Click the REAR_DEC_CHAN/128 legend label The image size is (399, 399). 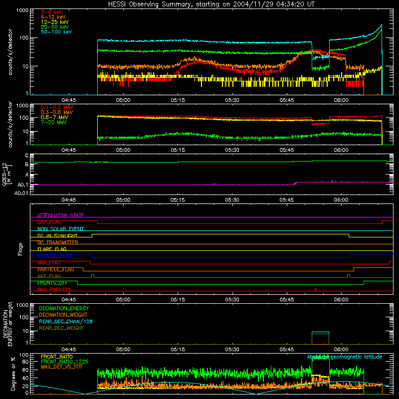tap(66, 321)
